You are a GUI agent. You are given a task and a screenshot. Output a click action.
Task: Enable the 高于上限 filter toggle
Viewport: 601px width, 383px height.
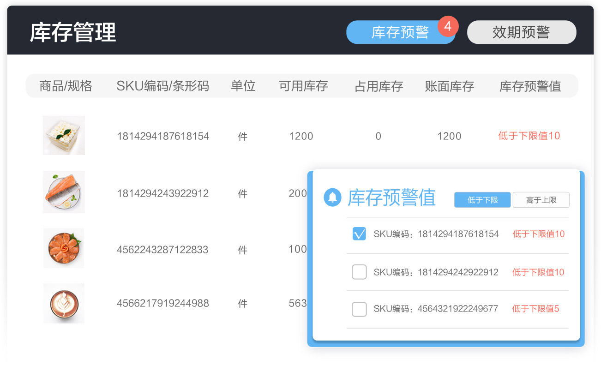pyautogui.click(x=541, y=199)
